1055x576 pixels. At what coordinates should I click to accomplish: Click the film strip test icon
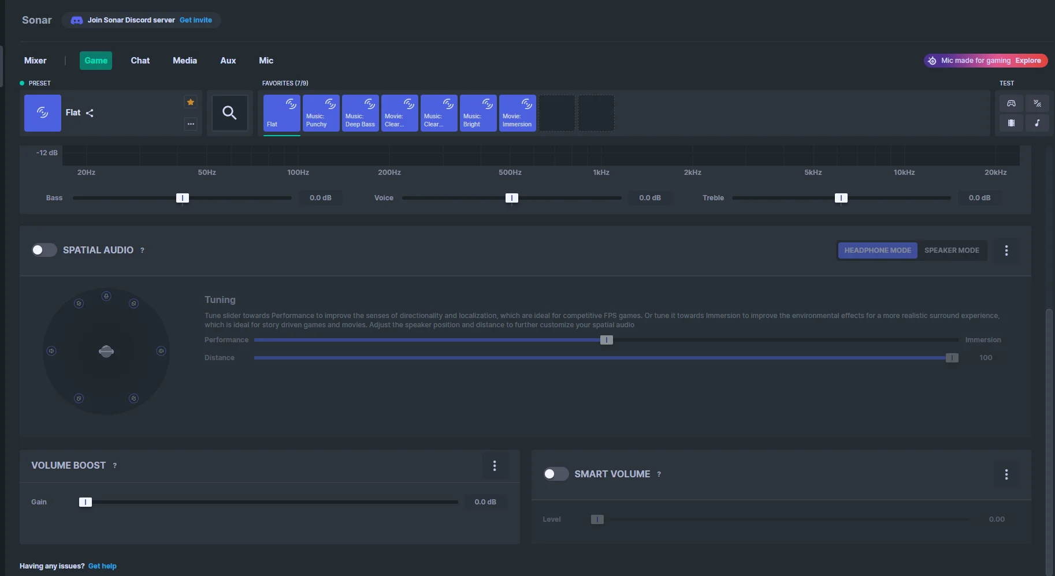tap(1011, 123)
